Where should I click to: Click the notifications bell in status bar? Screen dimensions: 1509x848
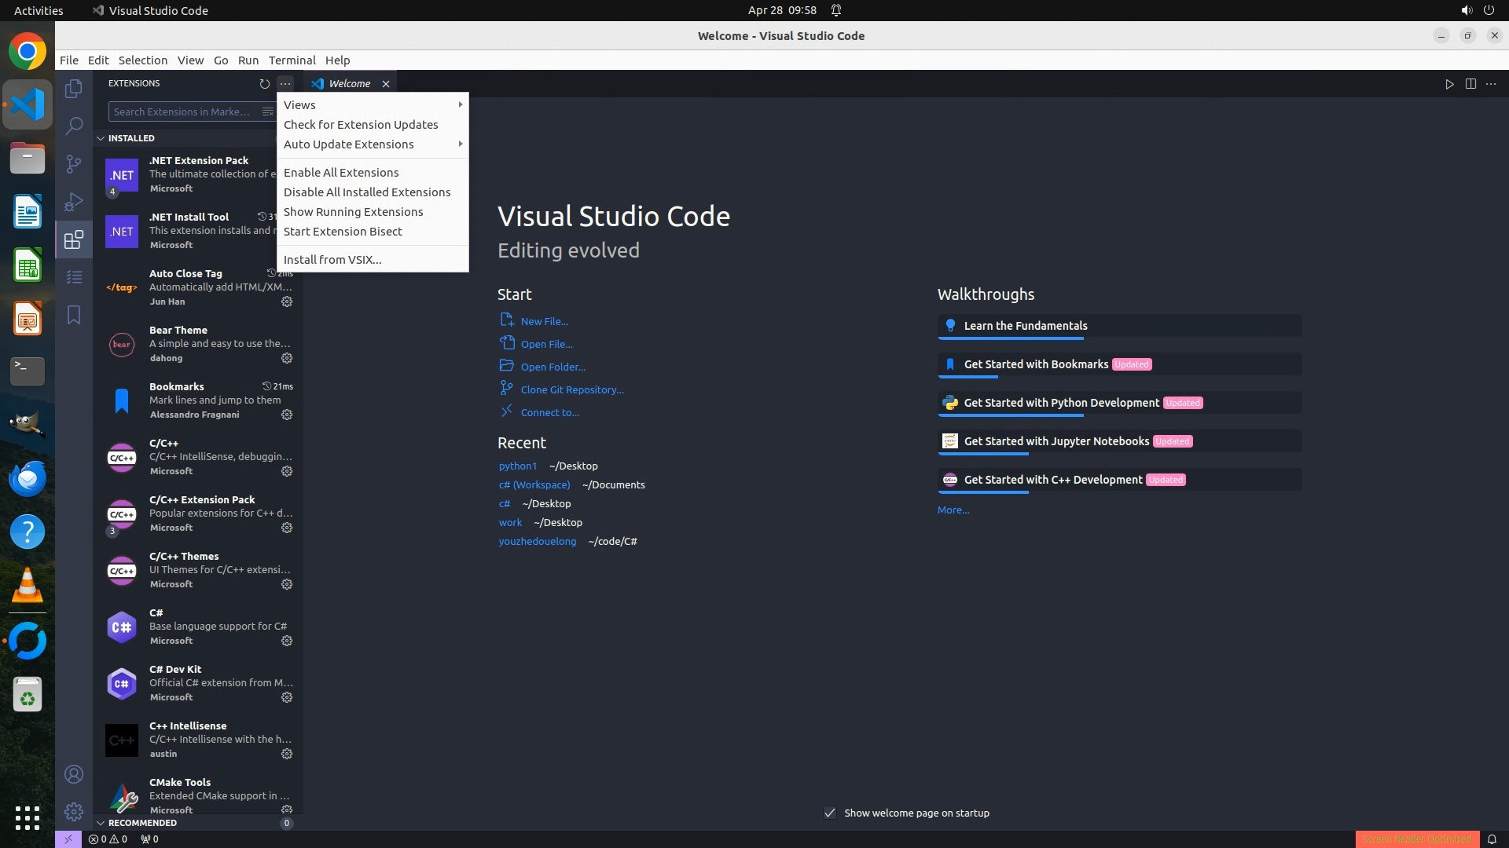tap(1492, 839)
